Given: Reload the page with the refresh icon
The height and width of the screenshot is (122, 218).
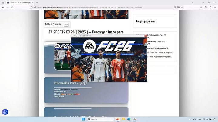Looking at the screenshot, I should (12, 7).
